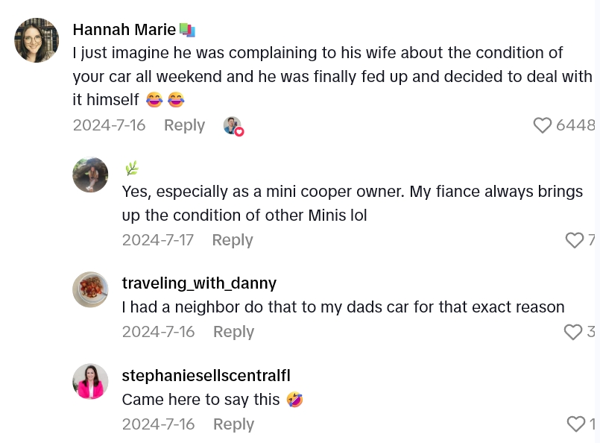Like the mini cooper owner reply
Viewport: 600px width, 443px height.
575,240
